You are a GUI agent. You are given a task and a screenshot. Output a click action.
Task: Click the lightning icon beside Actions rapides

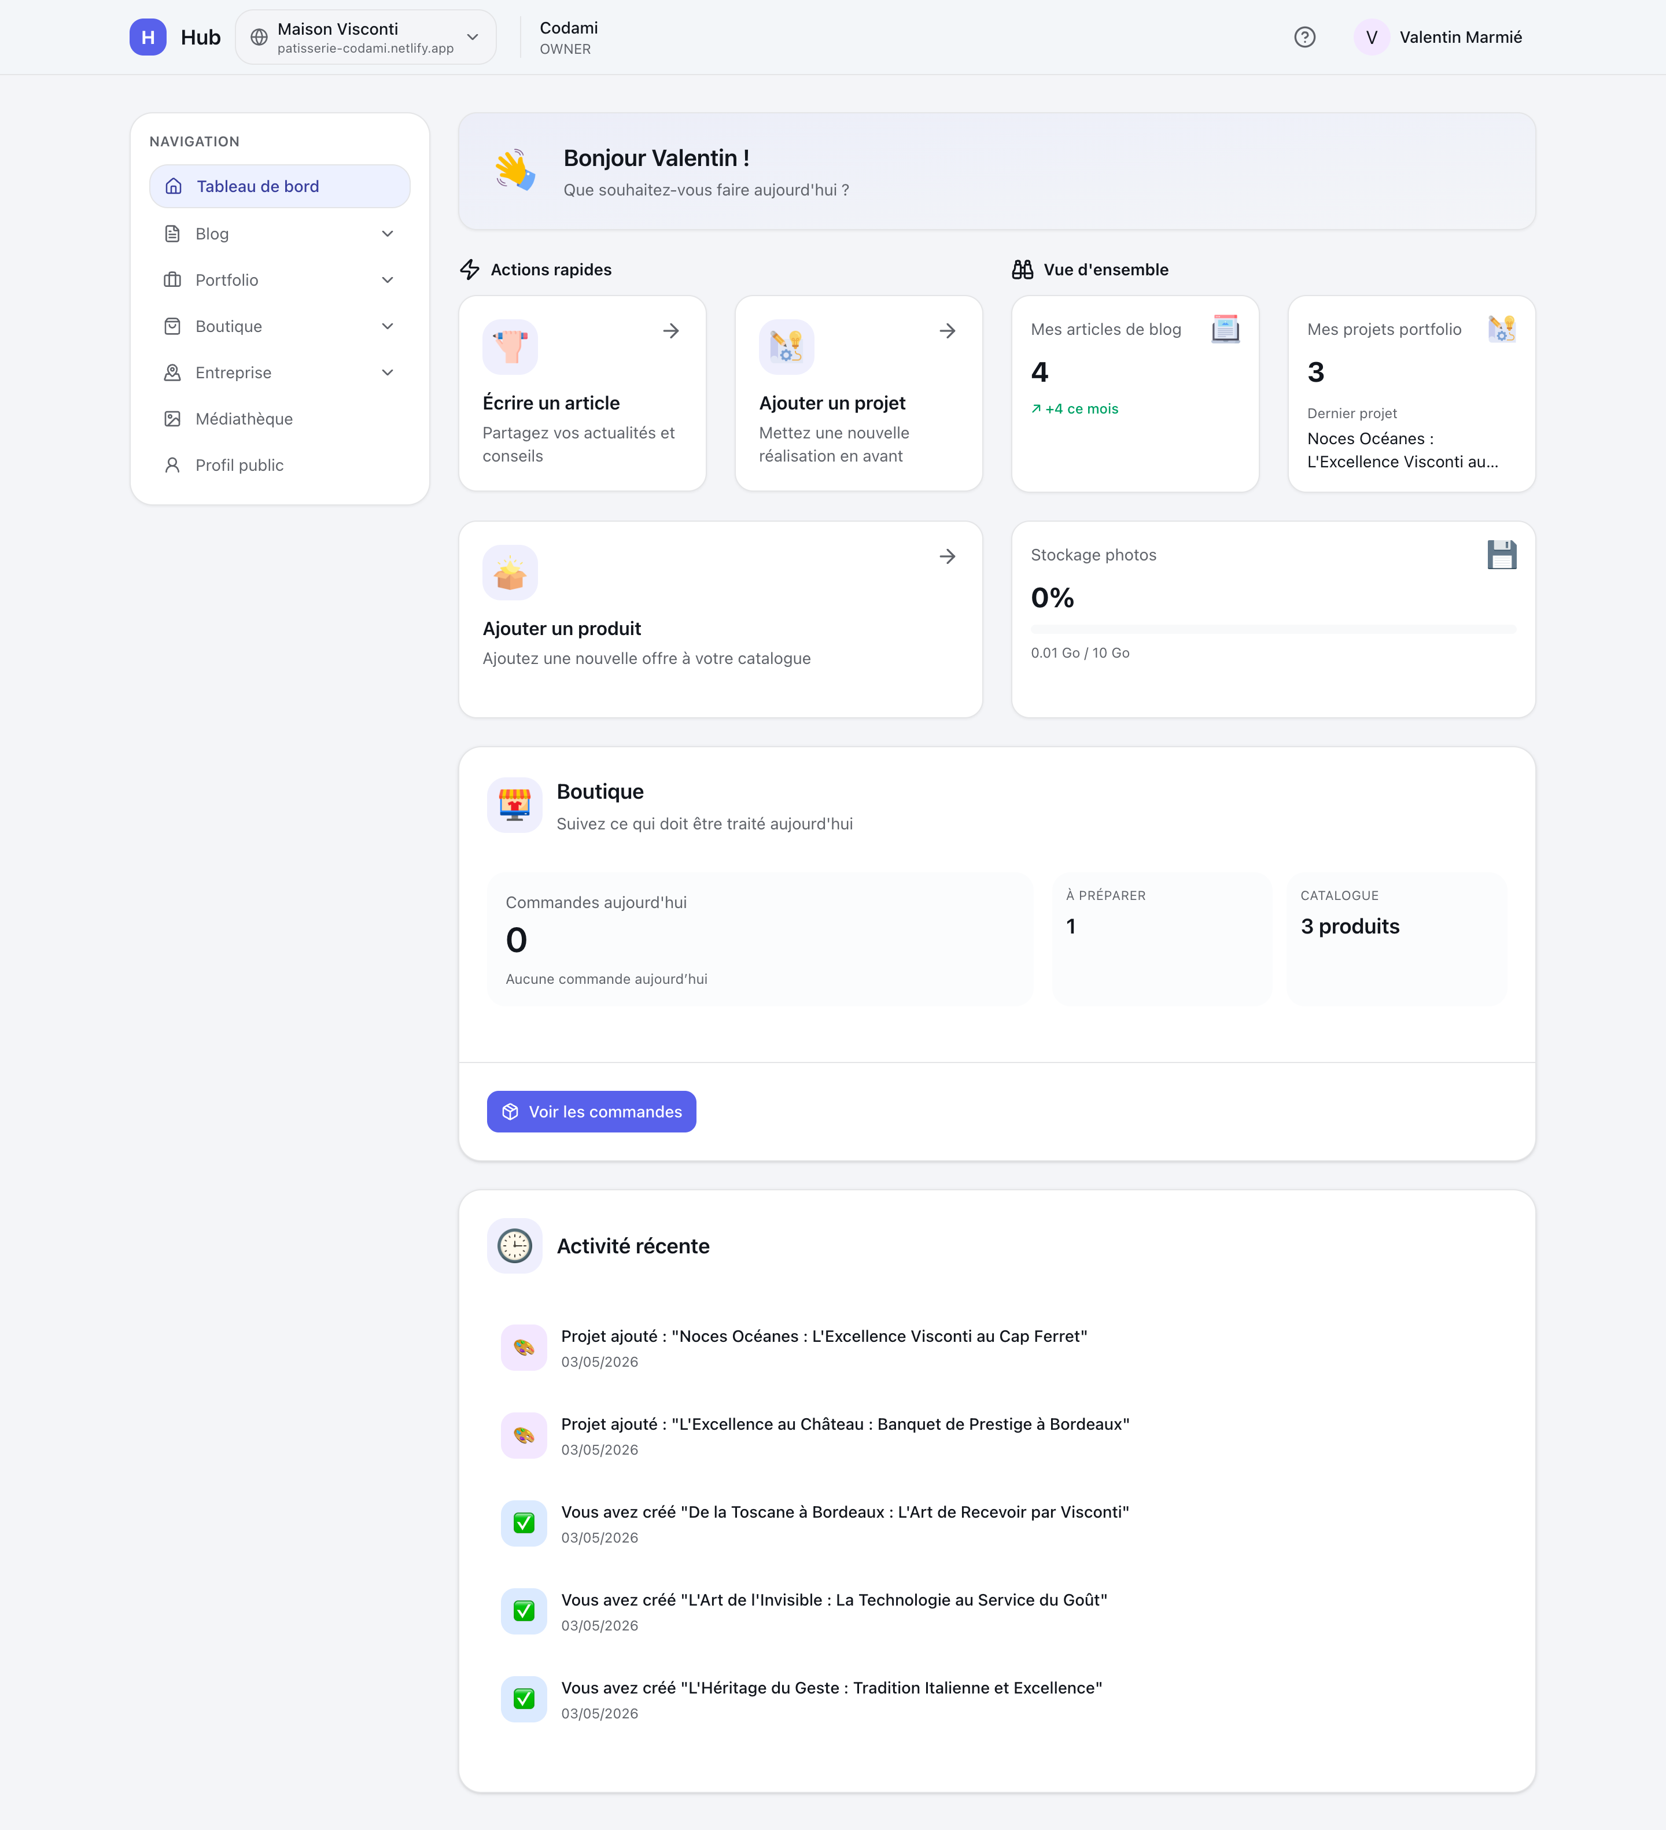(x=469, y=270)
